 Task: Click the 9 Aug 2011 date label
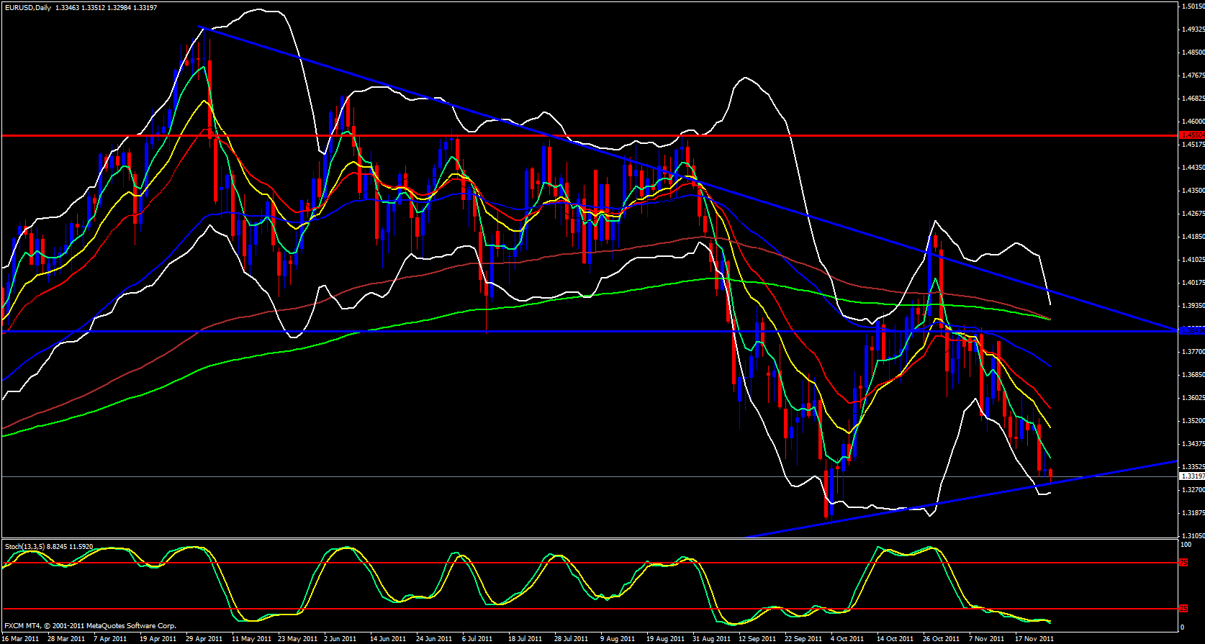pos(617,638)
